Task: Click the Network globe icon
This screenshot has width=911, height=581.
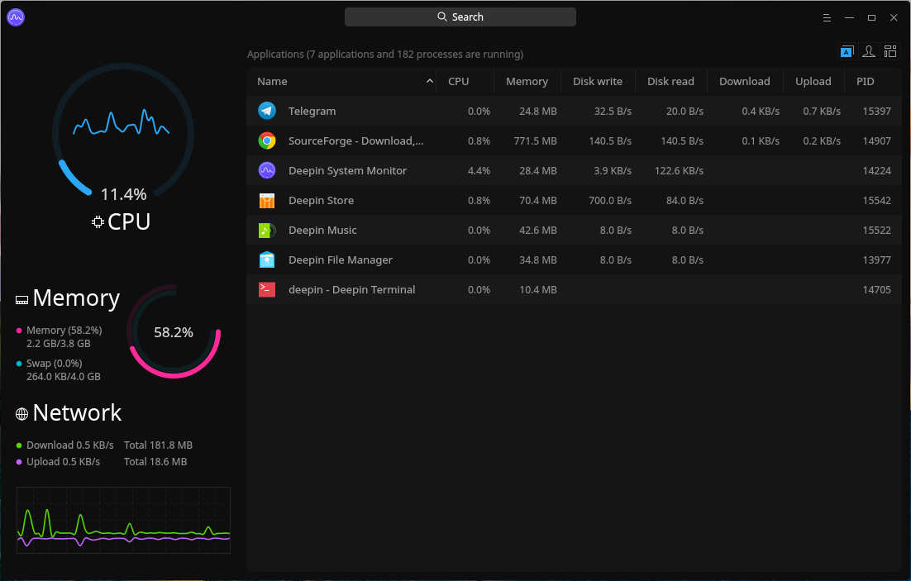Action: [x=21, y=414]
